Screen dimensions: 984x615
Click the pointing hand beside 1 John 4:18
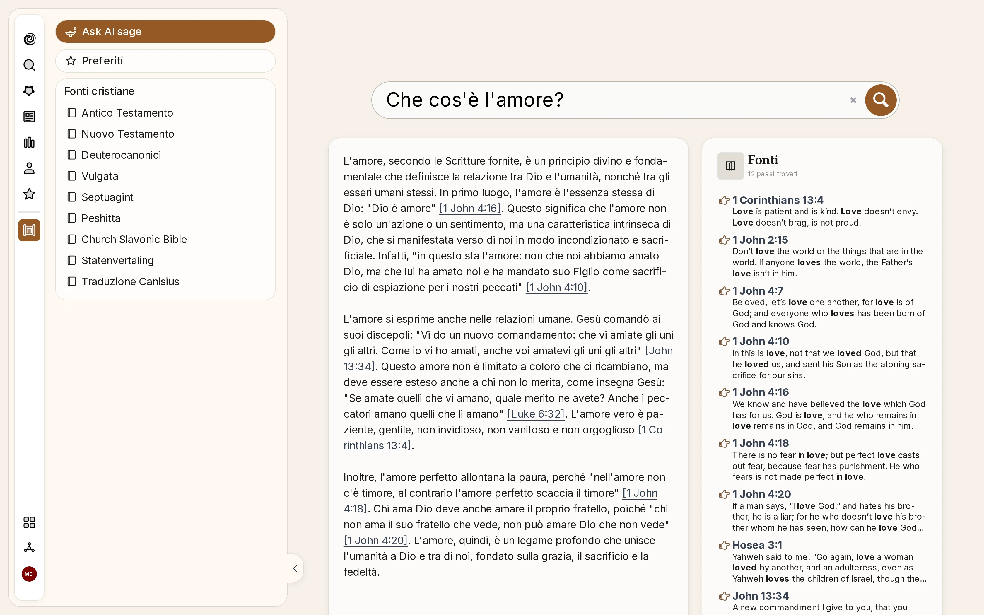click(x=724, y=443)
